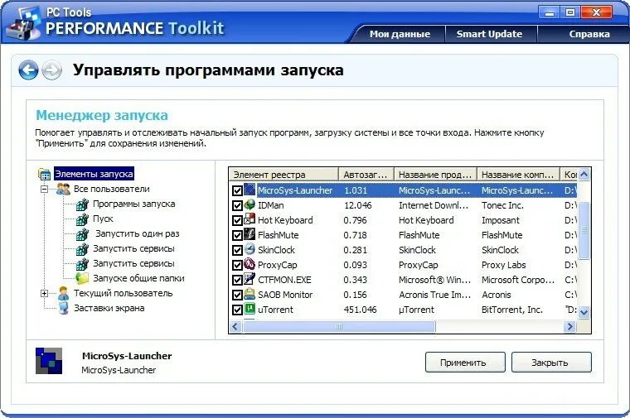Select Пуск tree item
Image resolution: width=630 pixels, height=418 pixels.
103,219
